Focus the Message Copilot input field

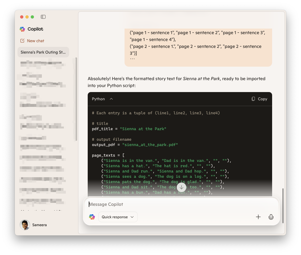coord(182,204)
